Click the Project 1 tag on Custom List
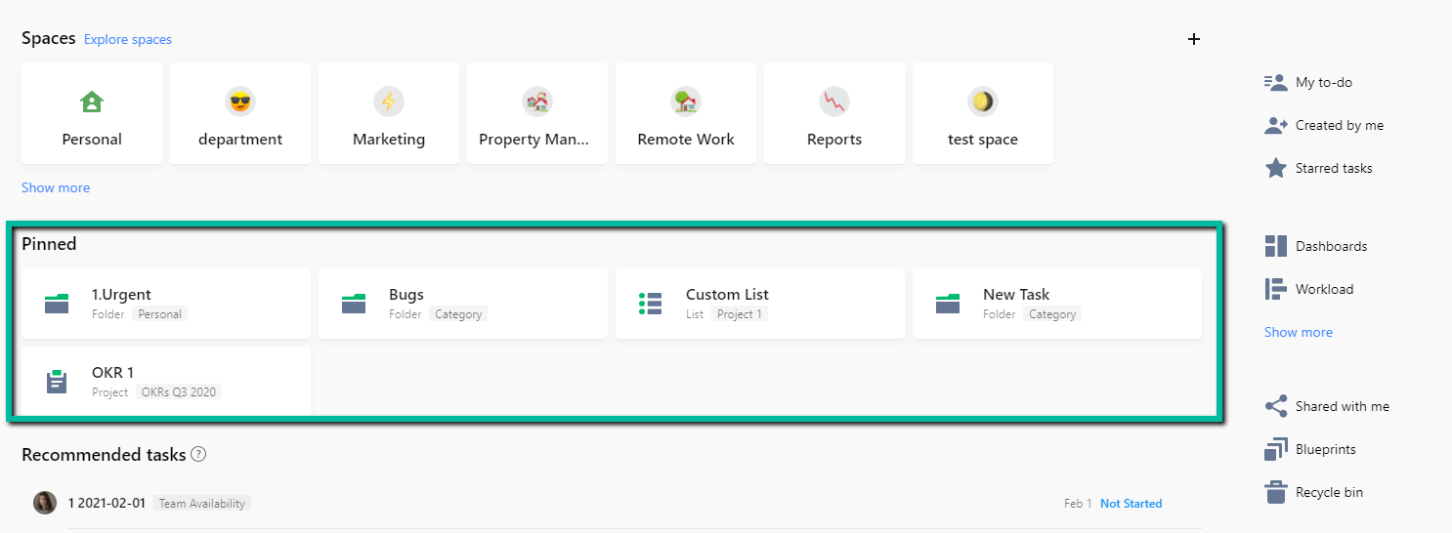 [739, 314]
